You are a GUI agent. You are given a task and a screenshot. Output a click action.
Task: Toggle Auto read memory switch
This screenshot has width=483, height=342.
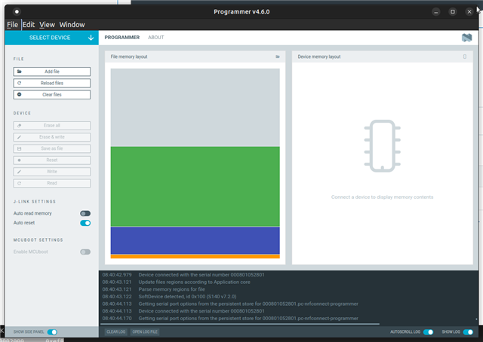85,213
